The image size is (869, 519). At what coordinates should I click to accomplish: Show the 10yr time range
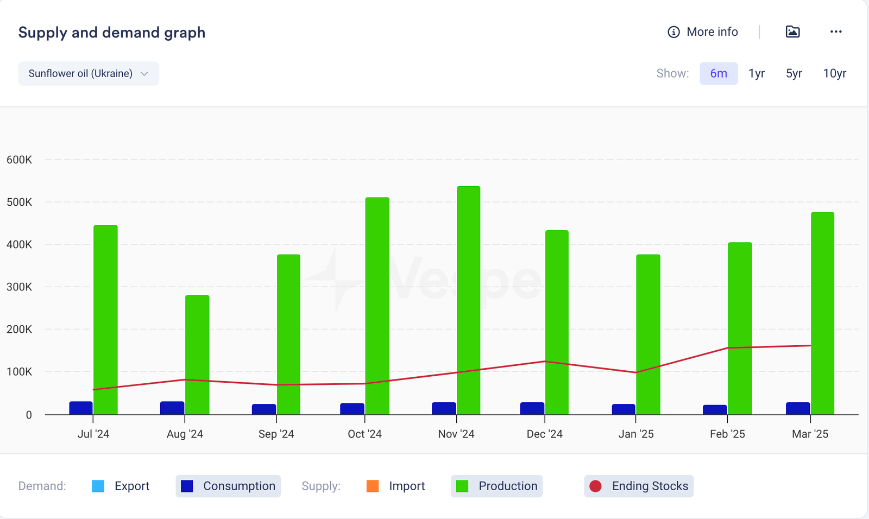[x=834, y=74]
